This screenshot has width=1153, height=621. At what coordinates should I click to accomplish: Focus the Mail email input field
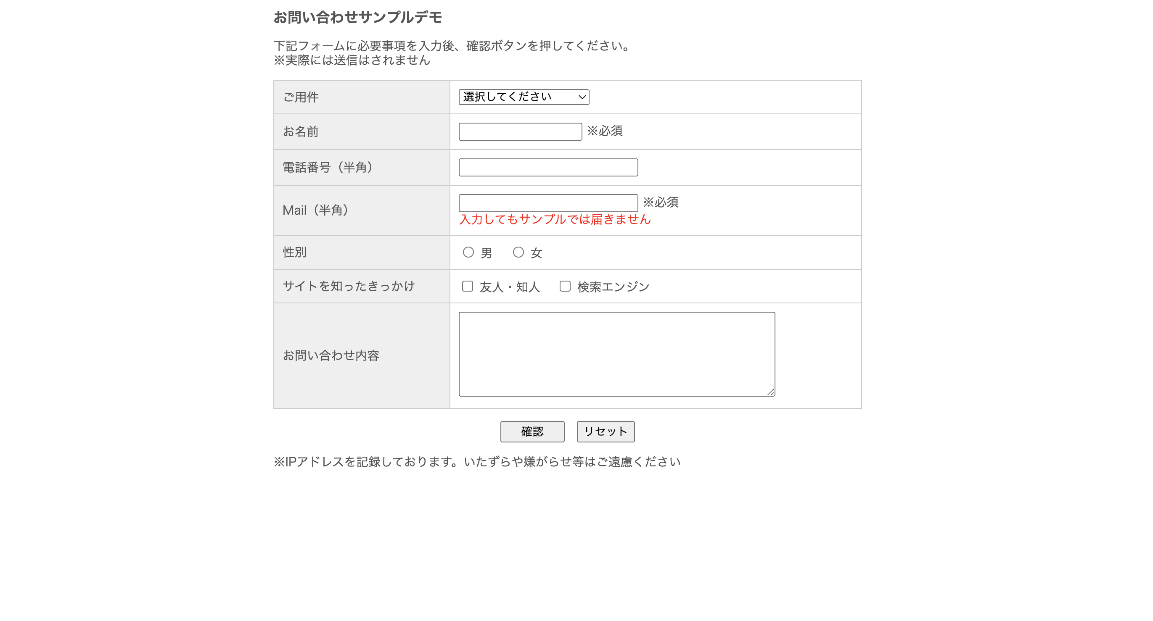[548, 202]
